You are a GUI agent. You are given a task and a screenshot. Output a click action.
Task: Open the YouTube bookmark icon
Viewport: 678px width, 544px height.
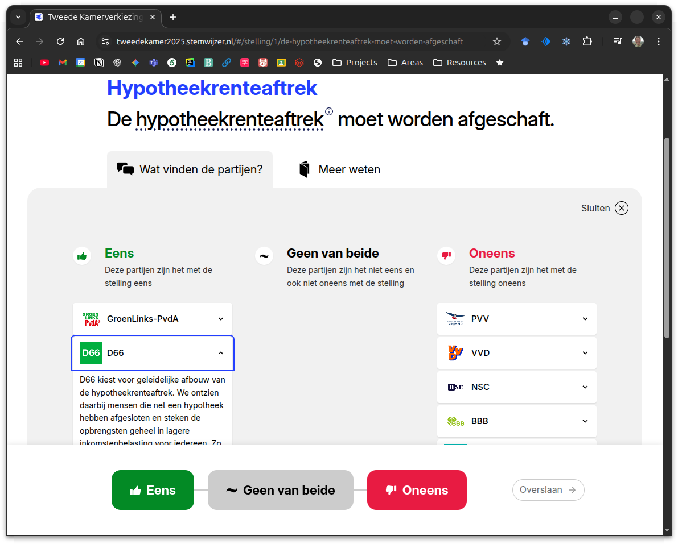tap(44, 63)
